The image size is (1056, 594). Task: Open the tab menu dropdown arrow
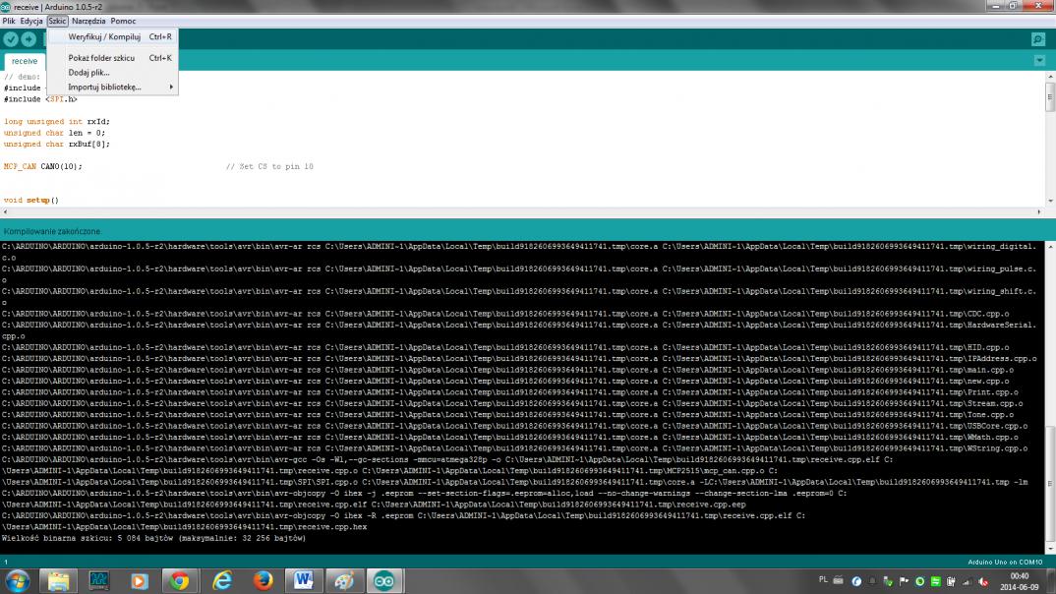click(x=1040, y=61)
